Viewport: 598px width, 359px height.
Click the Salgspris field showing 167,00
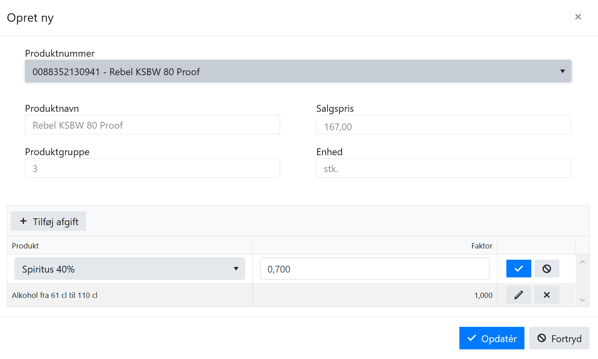pos(444,125)
